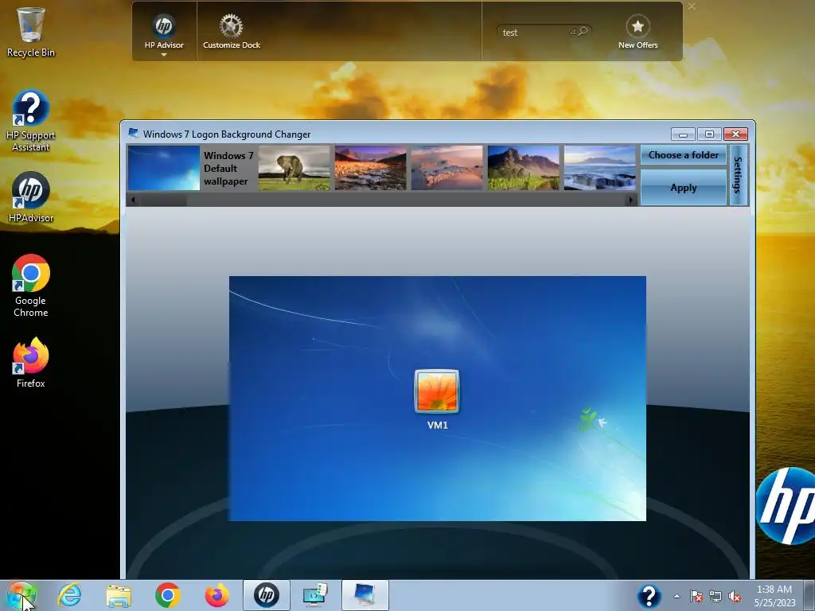Open Action Center flag tray icon
815x611 pixels.
[x=696, y=596]
